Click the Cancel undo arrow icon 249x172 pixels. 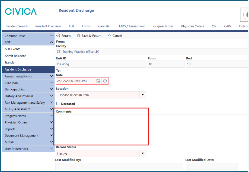(x=109, y=36)
